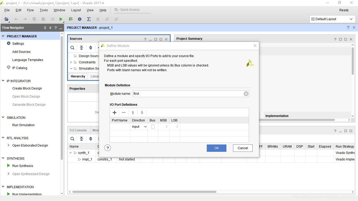Viewport: 358px width, 201px height.
Task: Collapse the RTL ANALYSIS section
Action: [x=3, y=138]
